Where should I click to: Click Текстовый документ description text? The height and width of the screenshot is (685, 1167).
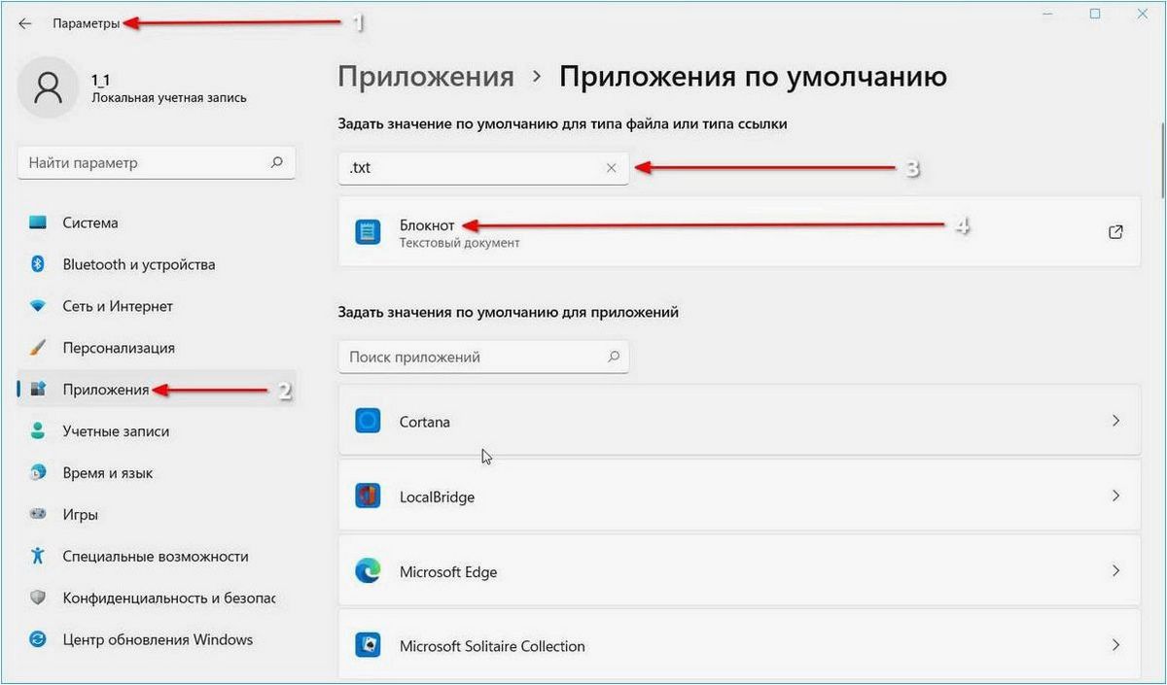pos(459,243)
